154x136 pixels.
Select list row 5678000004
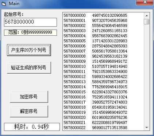(103, 36)
